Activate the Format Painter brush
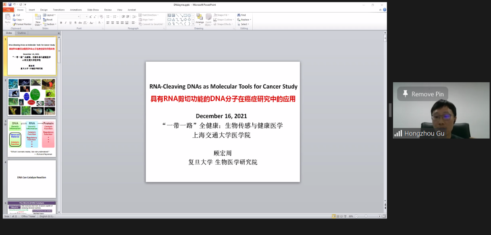The width and height of the screenshot is (491, 235). tap(14, 24)
